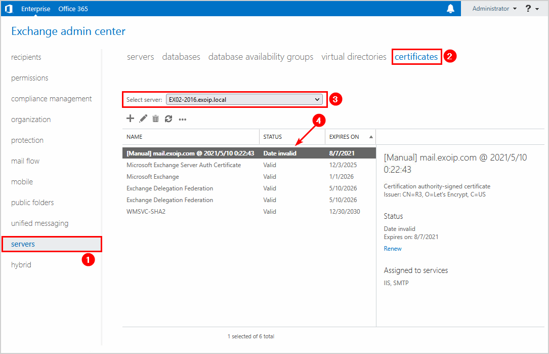Go to permissions in sidebar
This screenshot has height=354, width=549.
[x=30, y=78]
